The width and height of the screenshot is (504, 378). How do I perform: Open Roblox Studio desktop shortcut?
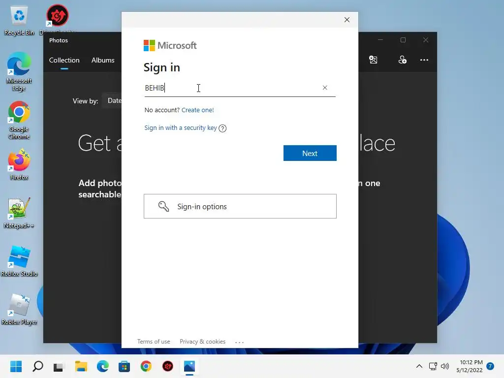[x=19, y=261]
